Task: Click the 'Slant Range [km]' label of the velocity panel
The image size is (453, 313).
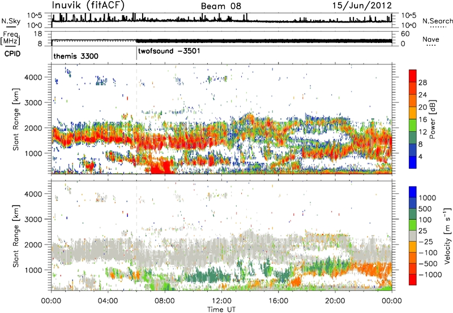Action: click(x=16, y=236)
